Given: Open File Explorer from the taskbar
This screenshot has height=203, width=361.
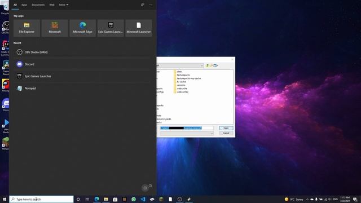Looking at the screenshot, I should pyautogui.click(x=106, y=199).
